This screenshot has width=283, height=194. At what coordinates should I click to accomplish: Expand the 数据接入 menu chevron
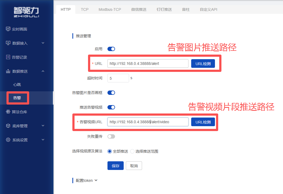(x=43, y=43)
